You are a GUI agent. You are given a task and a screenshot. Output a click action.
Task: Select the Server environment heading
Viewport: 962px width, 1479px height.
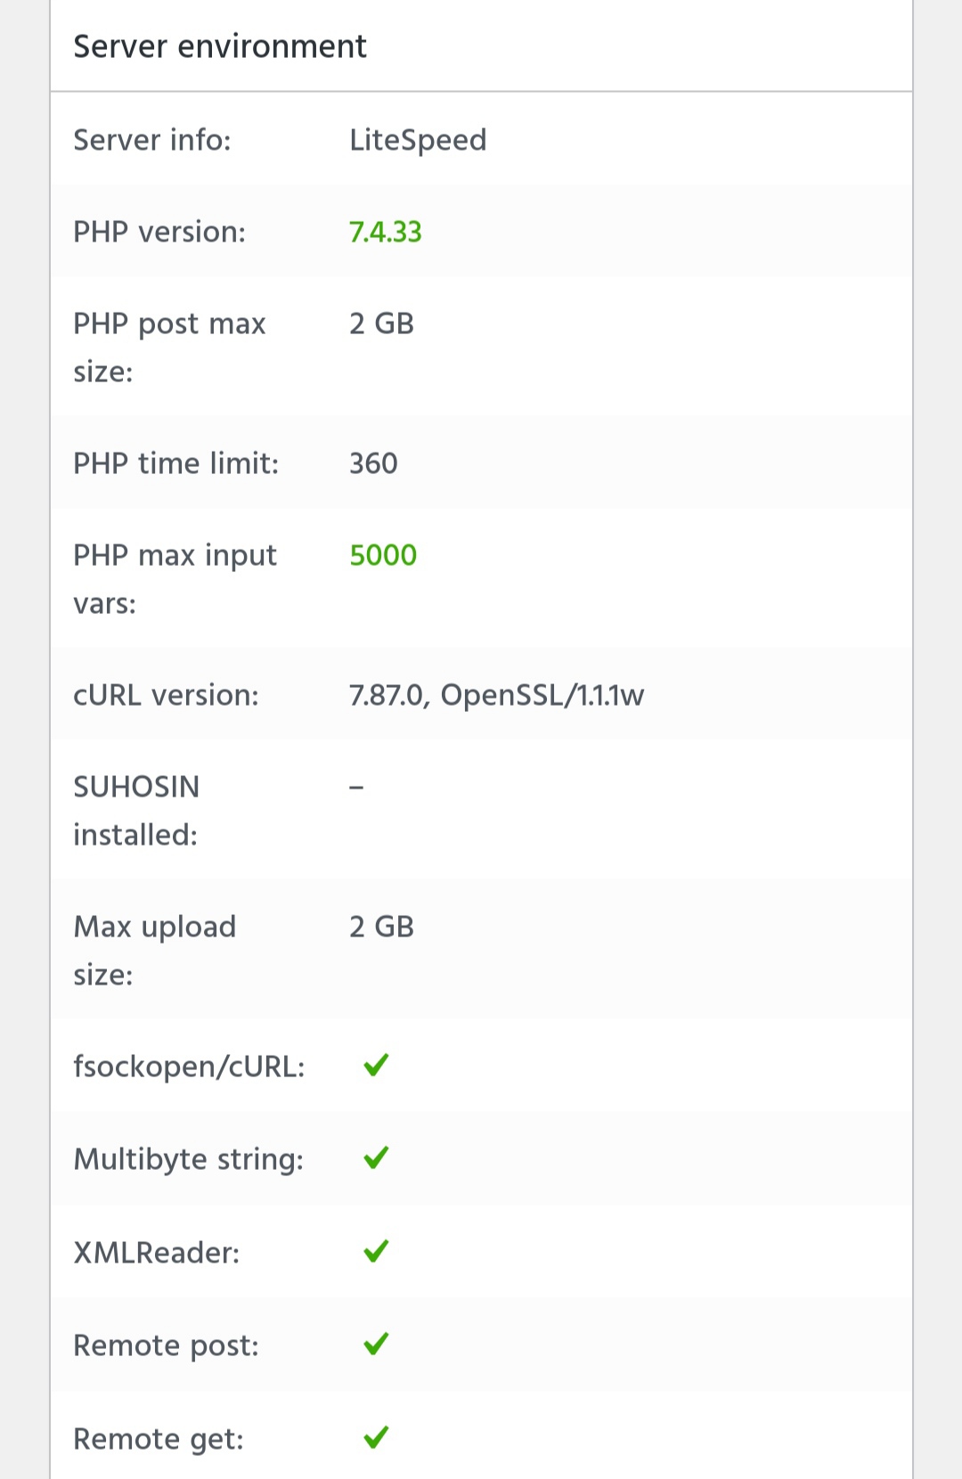coord(220,46)
